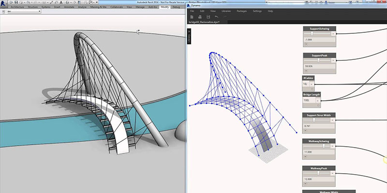Open the Libraries menu in Dynamo
The height and width of the screenshot is (193, 387).
pos(226,11)
